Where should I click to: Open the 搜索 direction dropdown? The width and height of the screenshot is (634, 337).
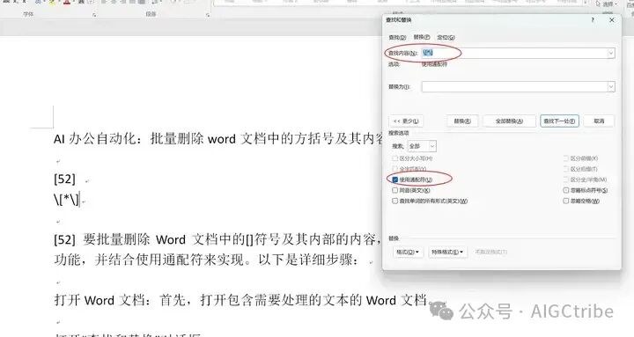422,146
